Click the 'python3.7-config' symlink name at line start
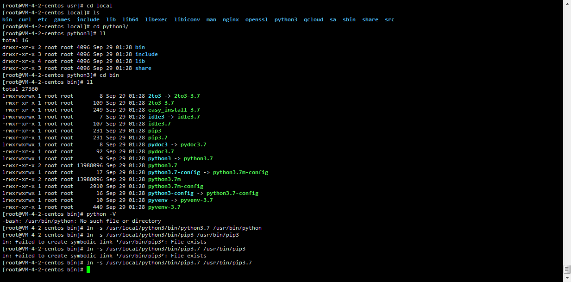This screenshot has height=282, width=571. click(x=174, y=172)
